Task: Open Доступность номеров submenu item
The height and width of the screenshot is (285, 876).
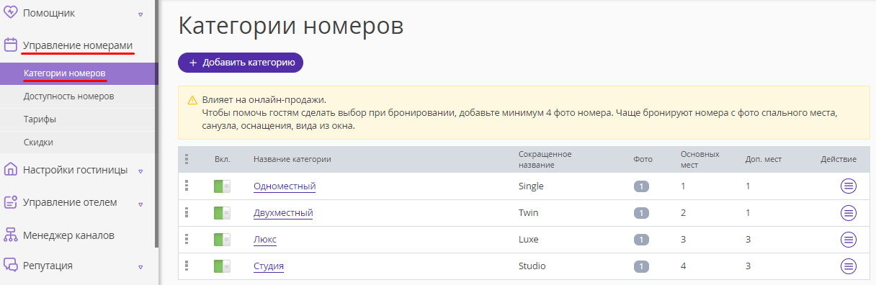Action: click(68, 96)
